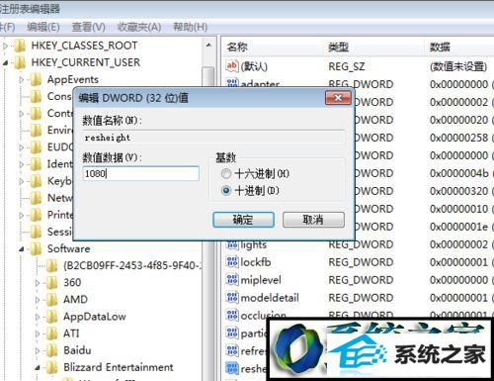Click the EUDC folder icon
This screenshot has height=381, width=494.
pyautogui.click(x=36, y=147)
